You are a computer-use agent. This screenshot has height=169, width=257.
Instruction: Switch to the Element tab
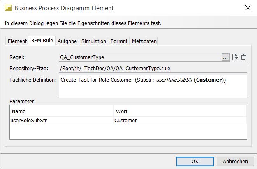coord(17,41)
